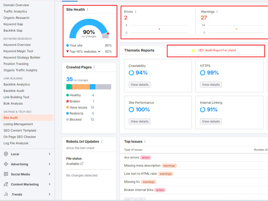
Task: View details for Site Performance report
Action: coord(139,121)
